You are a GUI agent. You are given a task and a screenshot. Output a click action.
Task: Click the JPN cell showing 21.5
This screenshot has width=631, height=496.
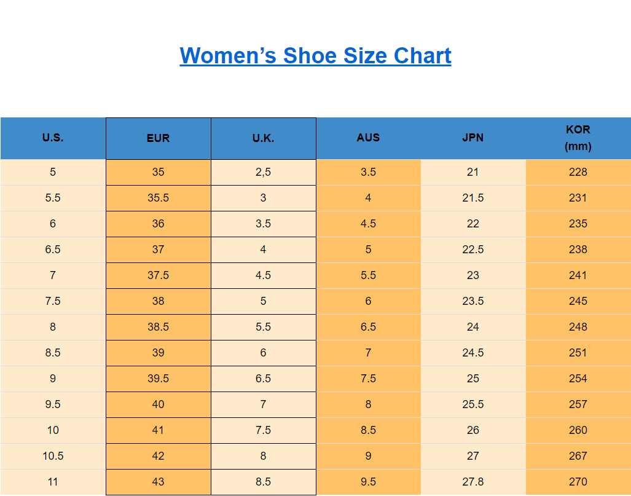472,198
